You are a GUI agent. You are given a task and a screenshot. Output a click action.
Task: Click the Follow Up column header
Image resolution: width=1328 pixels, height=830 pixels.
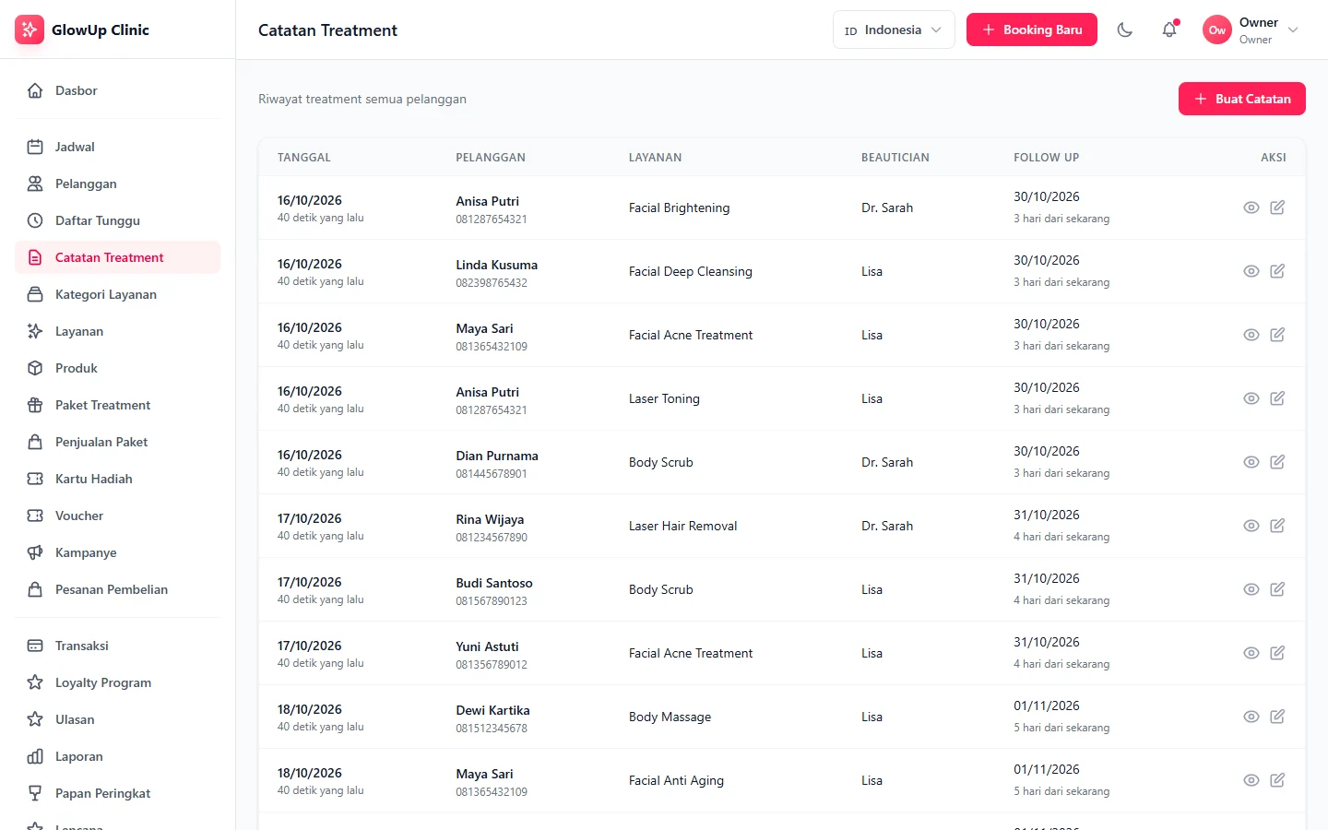[1047, 158]
